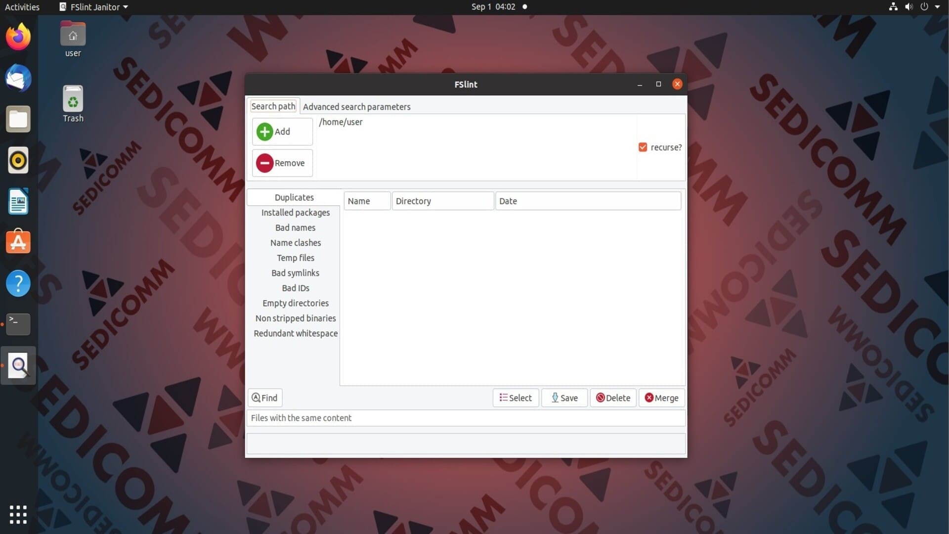The height and width of the screenshot is (534, 949).
Task: Minimize the FSlint window
Action: tap(640, 85)
